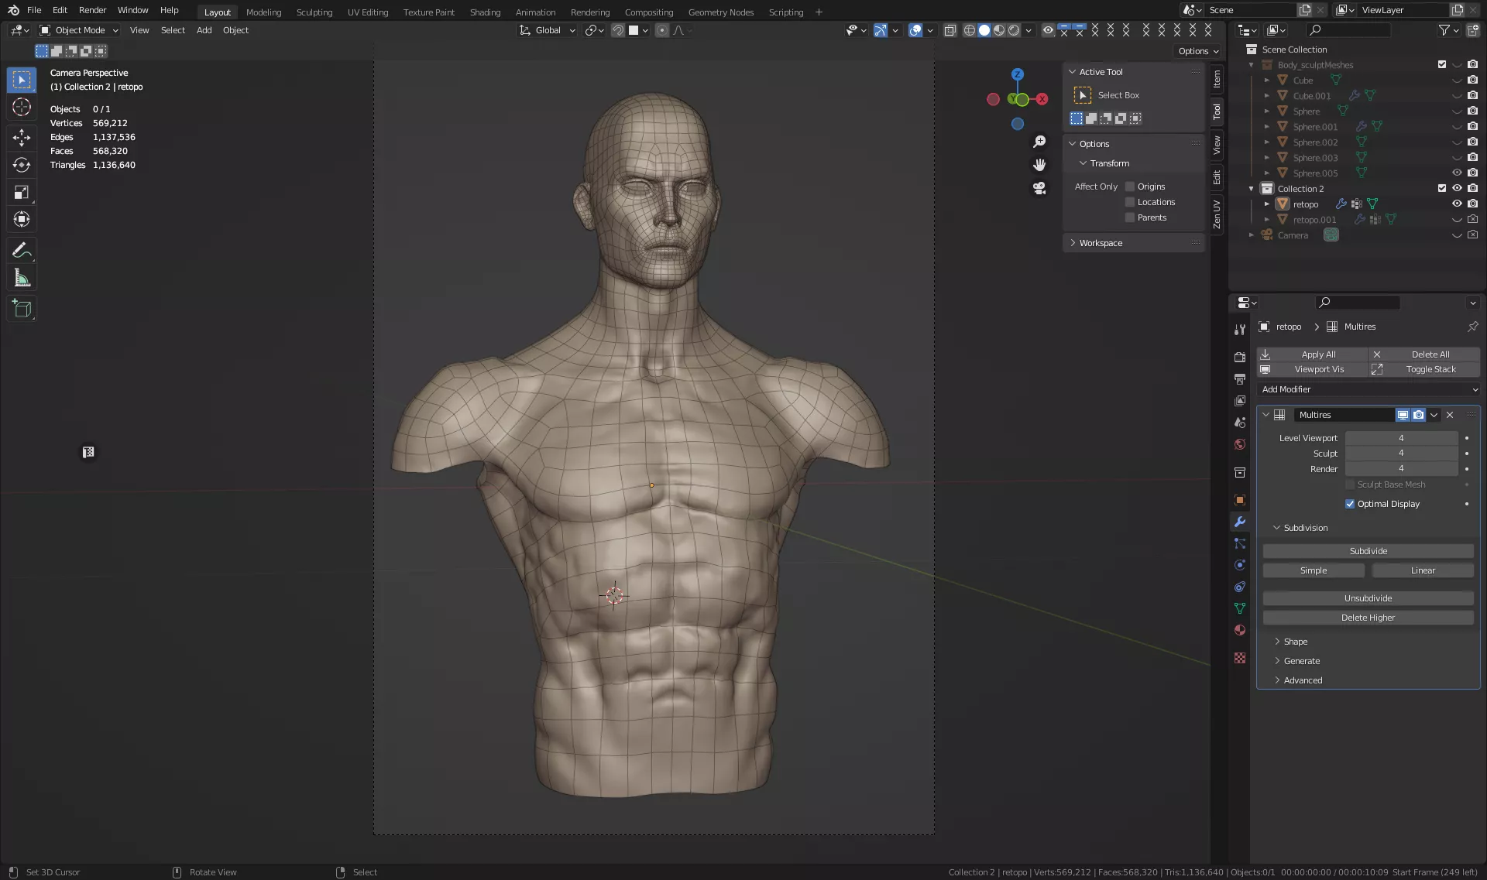Click the Subdivide button

pos(1368,551)
